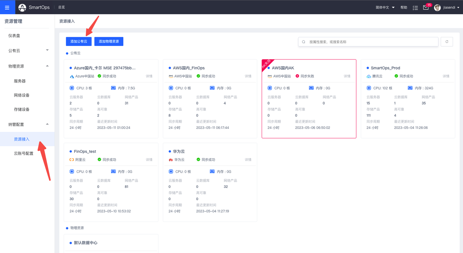Click the SmartOps logo icon
Screen dimensions: 463x253
(x=22, y=7)
